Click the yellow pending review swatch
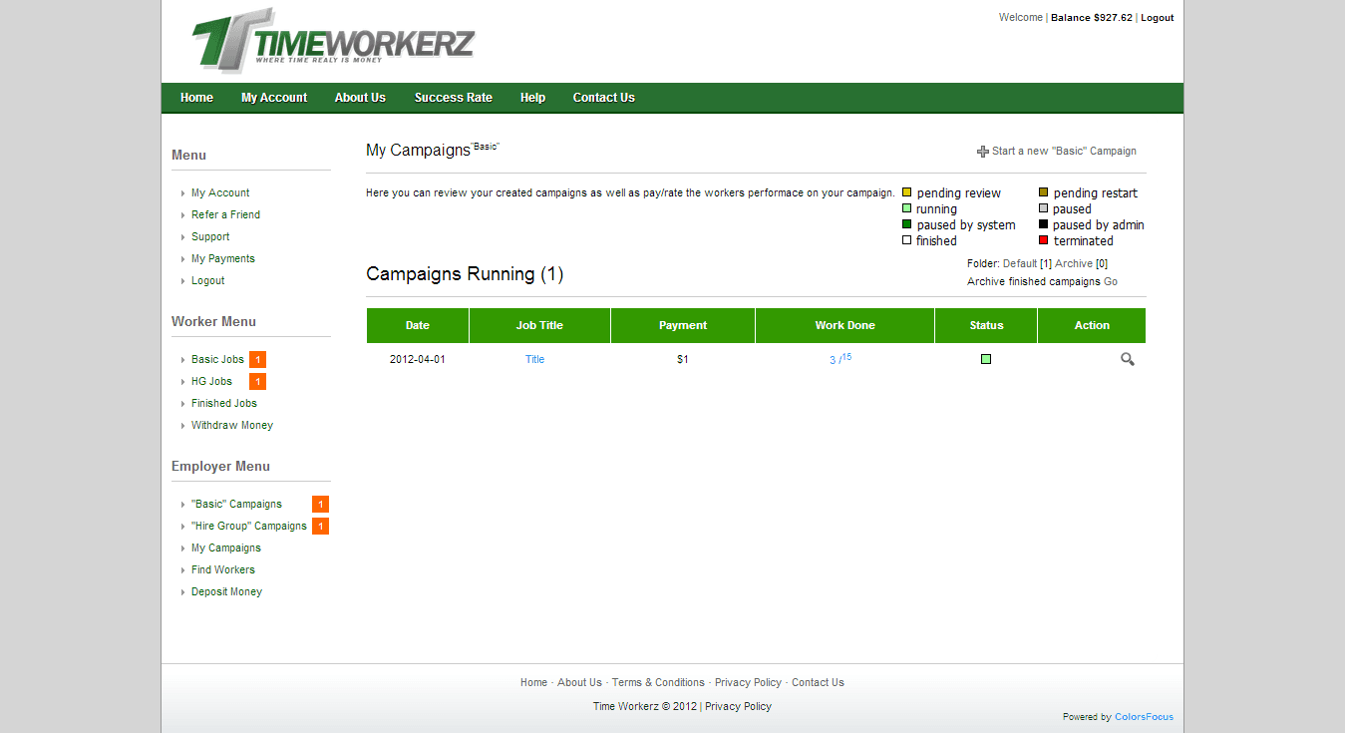1345x733 pixels. click(906, 192)
